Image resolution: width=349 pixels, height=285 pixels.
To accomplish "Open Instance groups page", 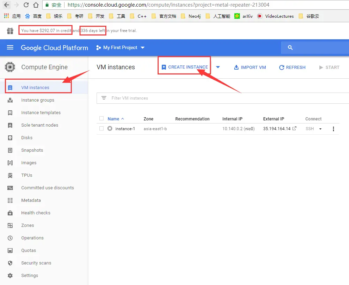I will click(38, 100).
